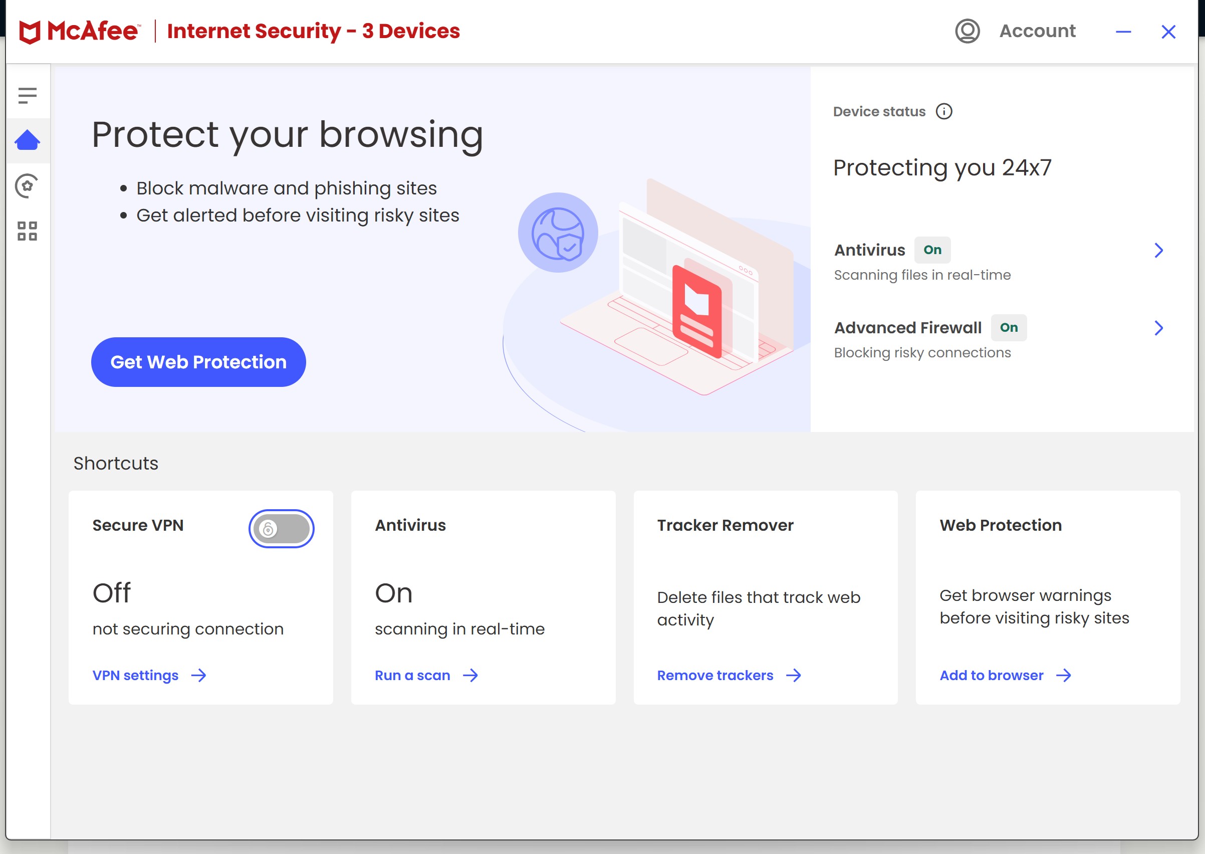Click 'Block malware and phishing sites' bullet
The image size is (1205, 854).
(x=287, y=188)
